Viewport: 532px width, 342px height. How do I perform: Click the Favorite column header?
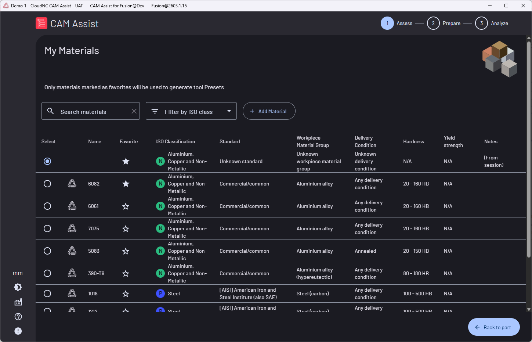129,141
